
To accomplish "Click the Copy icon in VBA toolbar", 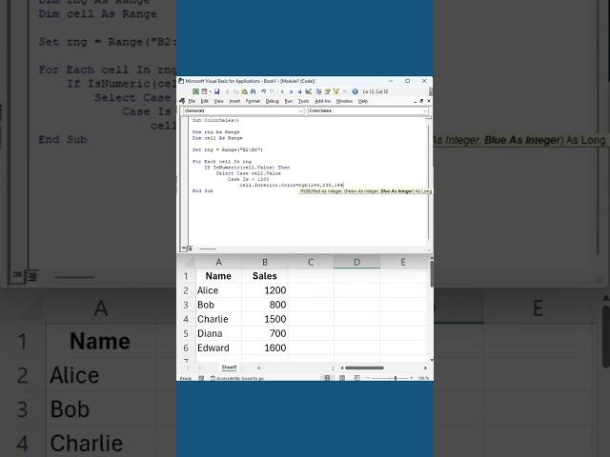I will coord(235,91).
